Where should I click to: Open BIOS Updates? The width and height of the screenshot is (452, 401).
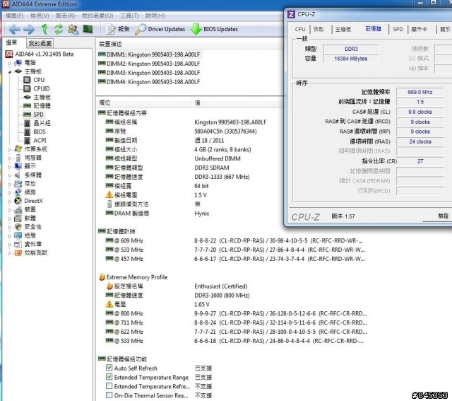pyautogui.click(x=214, y=29)
